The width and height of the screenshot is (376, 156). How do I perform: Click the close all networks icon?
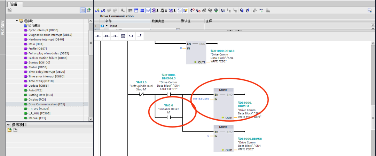tap(142, 10)
